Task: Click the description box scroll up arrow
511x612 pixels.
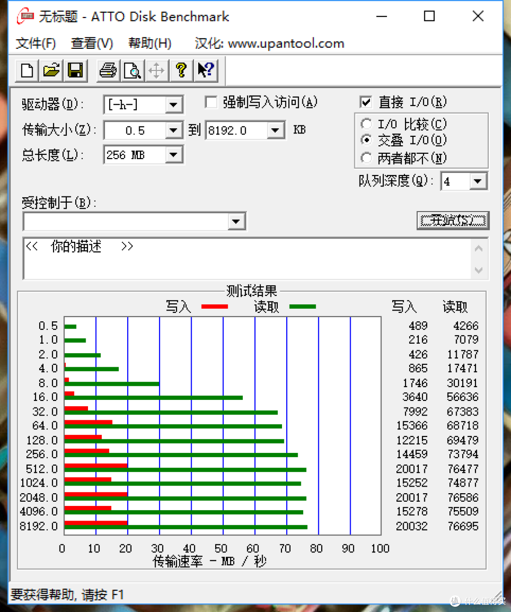Action: (479, 248)
